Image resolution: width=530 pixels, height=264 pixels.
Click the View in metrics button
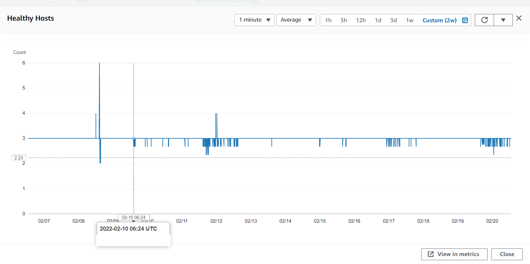point(454,254)
